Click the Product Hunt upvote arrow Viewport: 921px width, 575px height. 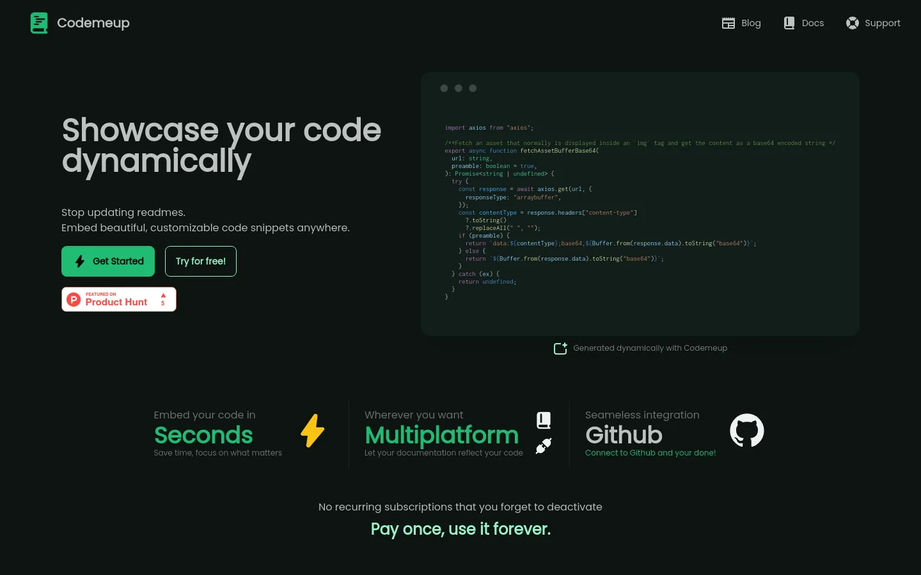pos(163,295)
